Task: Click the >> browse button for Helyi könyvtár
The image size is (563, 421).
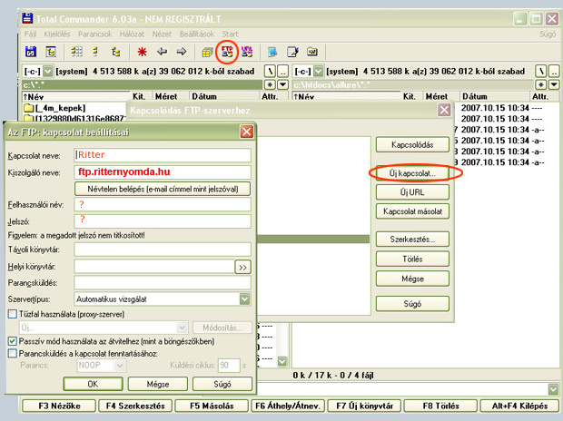Action: [242, 267]
